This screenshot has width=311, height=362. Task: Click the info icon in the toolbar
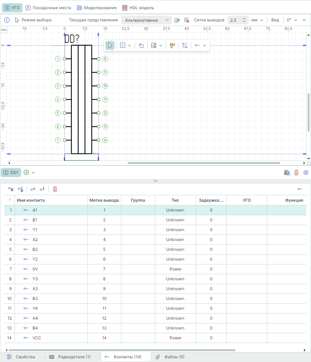click(x=6, y=20)
